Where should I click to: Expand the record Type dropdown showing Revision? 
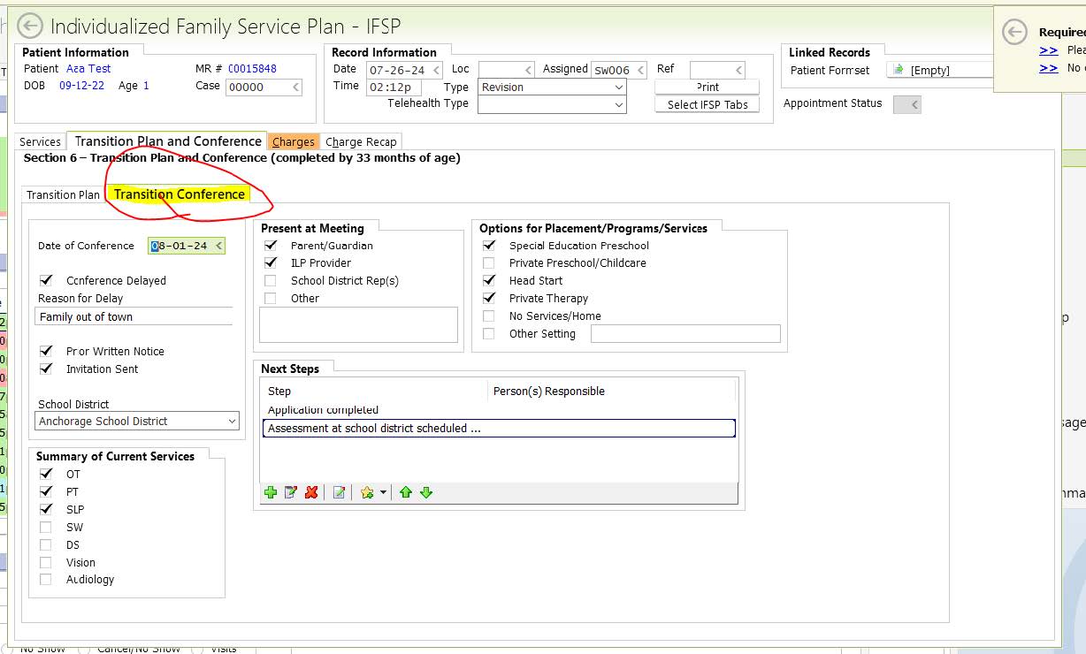(618, 87)
